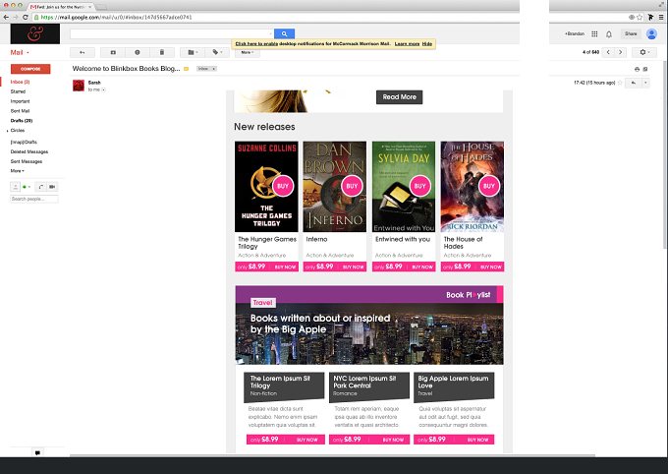
Task: Expand More labels in the sidebar
Action: click(x=18, y=171)
